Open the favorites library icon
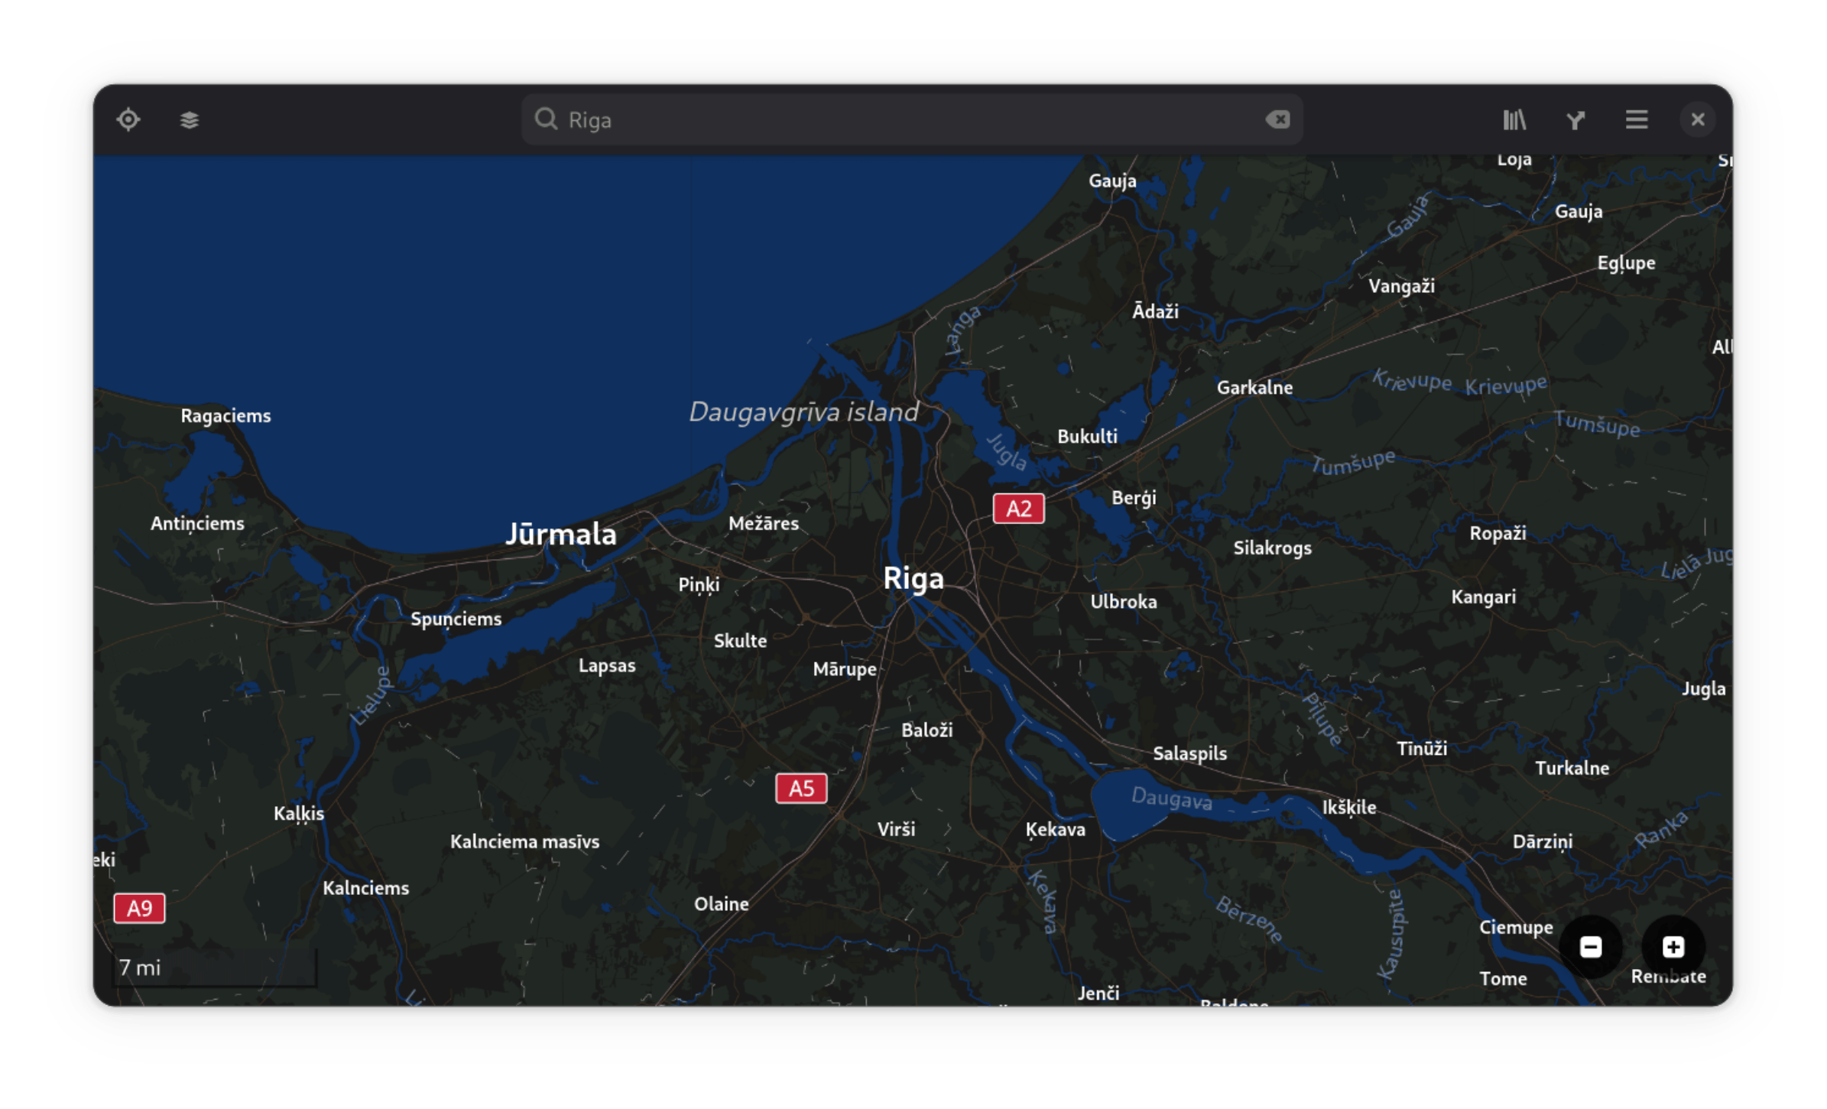Viewport: 1827px width, 1109px height. tap(1514, 120)
